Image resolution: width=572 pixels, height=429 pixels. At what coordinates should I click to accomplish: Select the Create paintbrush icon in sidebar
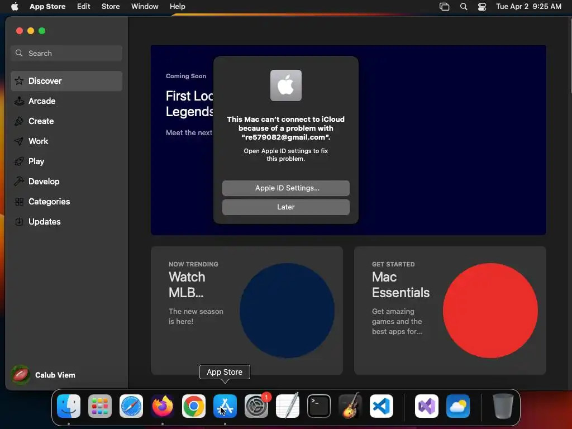tap(19, 121)
